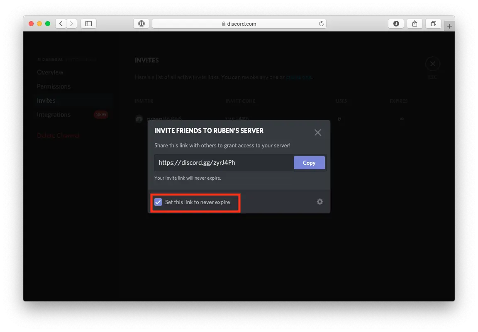Select the Invites sidebar item

(46, 101)
